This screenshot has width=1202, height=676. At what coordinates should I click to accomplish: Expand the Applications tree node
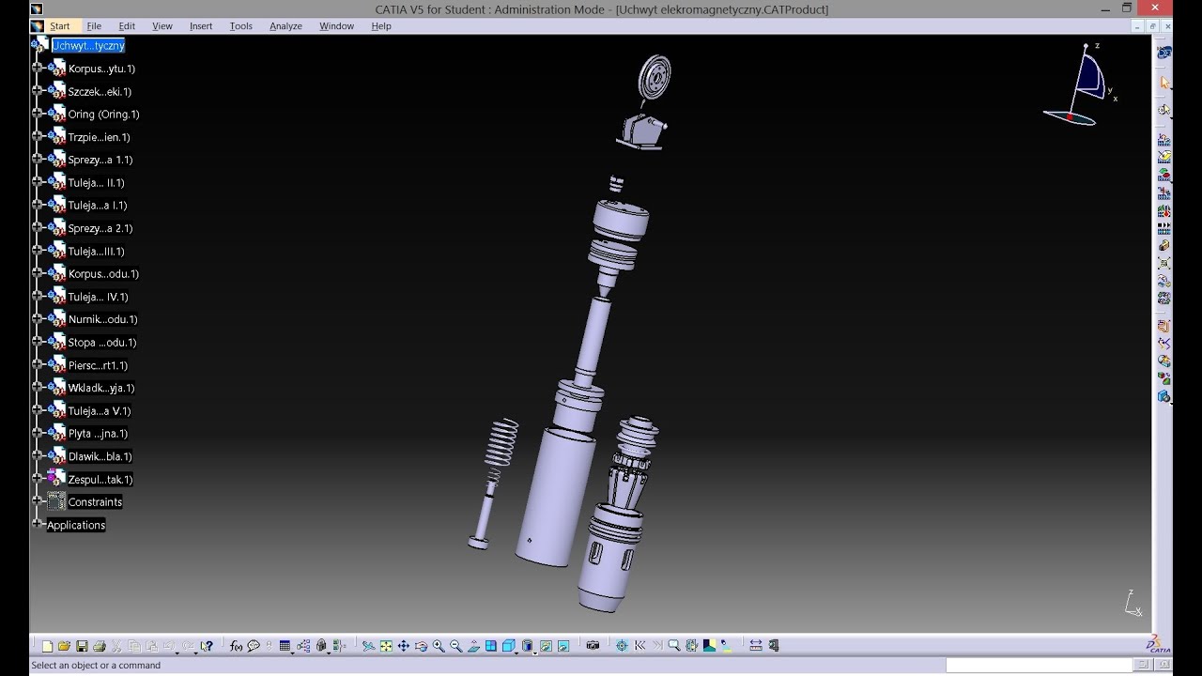pos(38,524)
